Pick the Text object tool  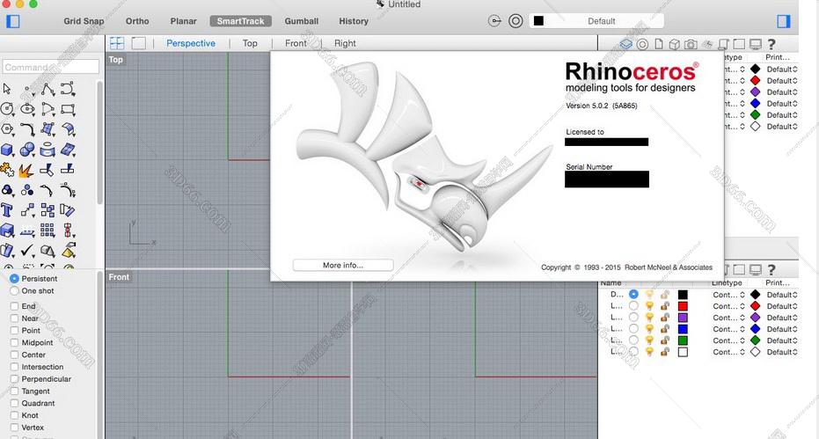click(7, 210)
